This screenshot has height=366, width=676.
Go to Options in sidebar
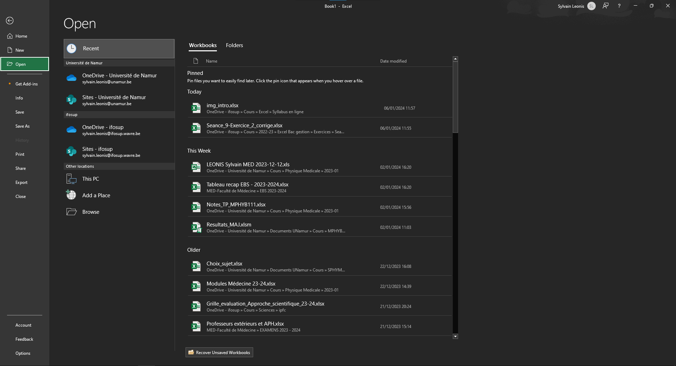pos(23,353)
